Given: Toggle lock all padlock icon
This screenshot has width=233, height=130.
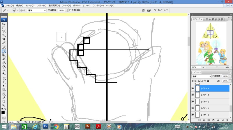Looking at the screenshot, I should coord(208,81).
